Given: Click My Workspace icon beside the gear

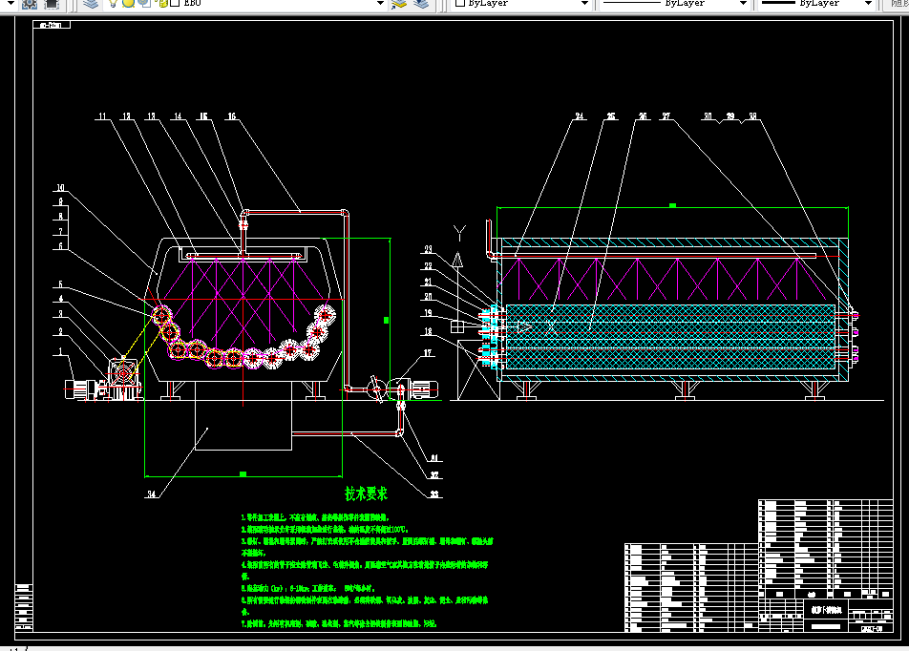Looking at the screenshot, I should pos(52,4).
